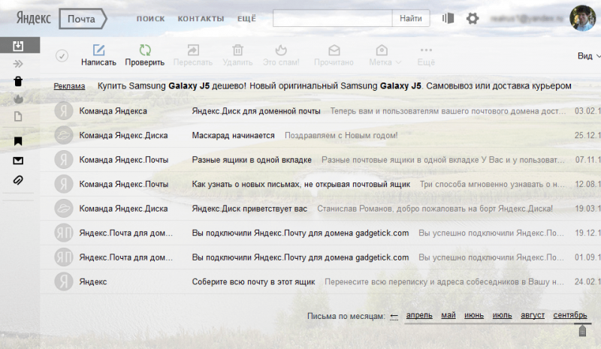Show messages with attachments via paperclip icon
Image resolution: width=601 pixels, height=349 pixels.
[x=19, y=180]
